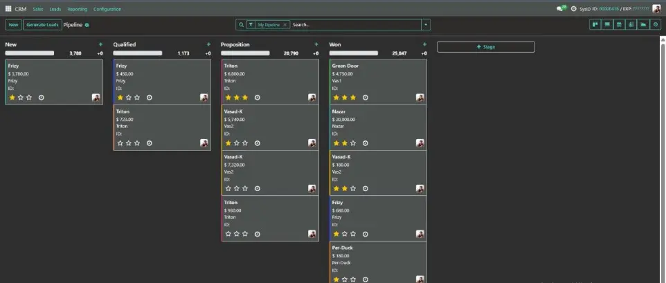The width and height of the screenshot is (666, 283).
Task: Open the apps grid menu icon
Action: tap(8, 9)
